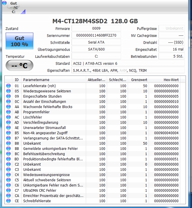Click status icon of row C2 Unbekannt
The height and width of the screenshot is (208, 192).
coord(8,164)
